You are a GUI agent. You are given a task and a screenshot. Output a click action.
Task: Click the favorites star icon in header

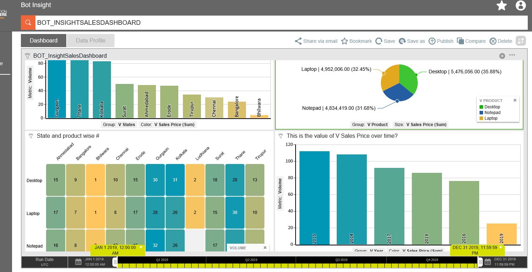click(502, 6)
